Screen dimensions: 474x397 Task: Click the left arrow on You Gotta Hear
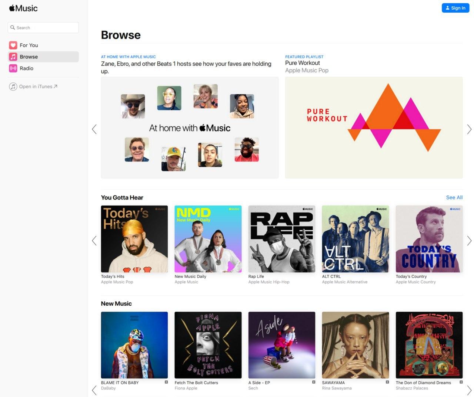(94, 241)
